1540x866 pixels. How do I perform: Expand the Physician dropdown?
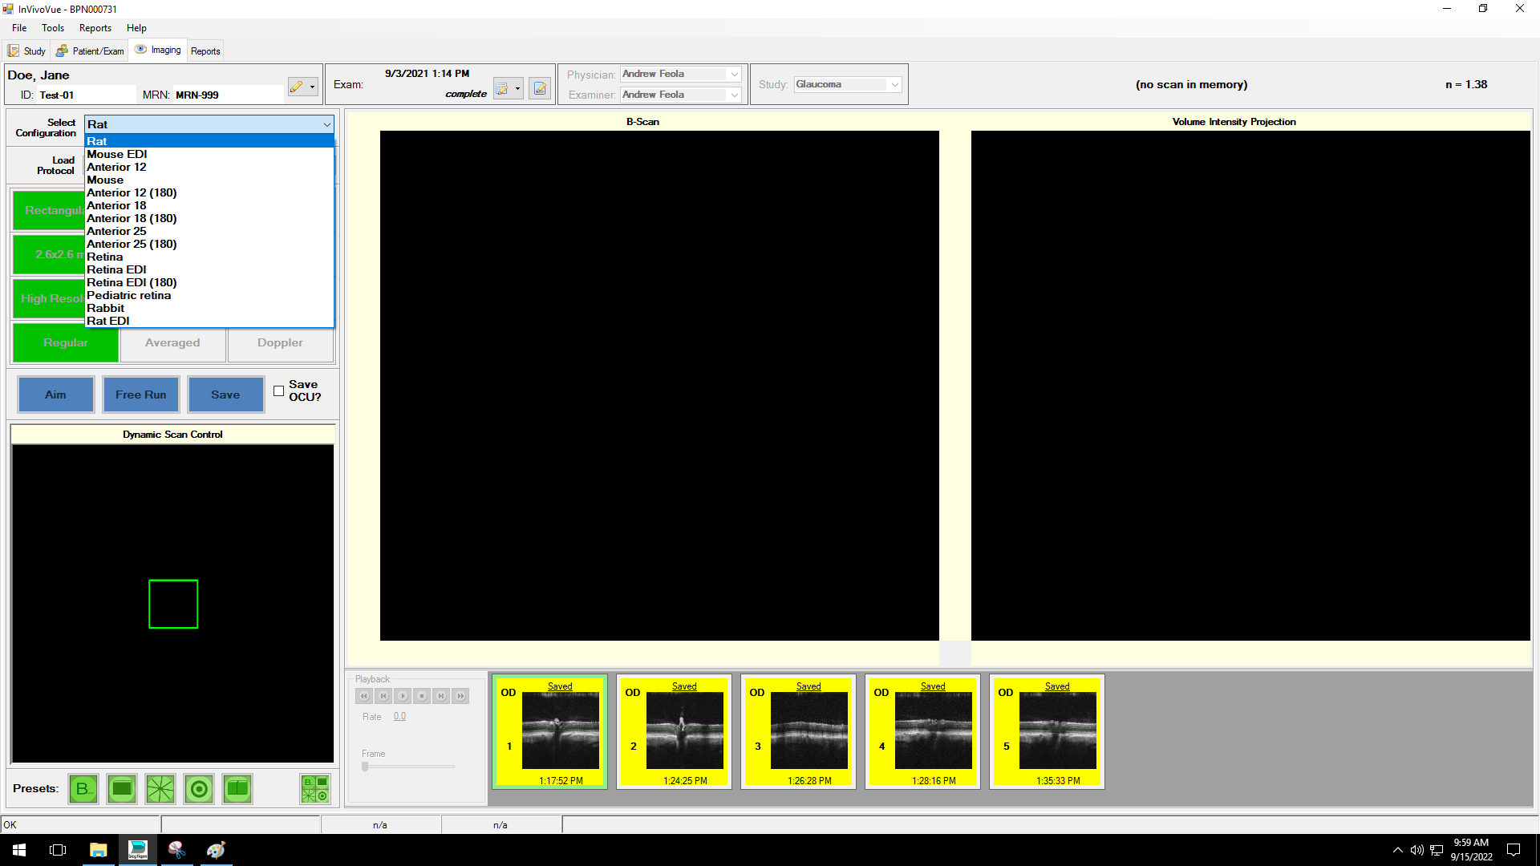(x=734, y=74)
